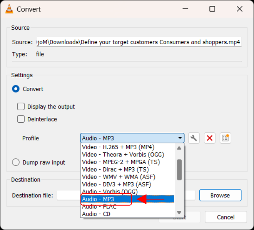Image resolution: width=254 pixels, height=230 pixels.
Task: Choose Video - WMV + WMA (ASF) profile
Action: pos(127,177)
